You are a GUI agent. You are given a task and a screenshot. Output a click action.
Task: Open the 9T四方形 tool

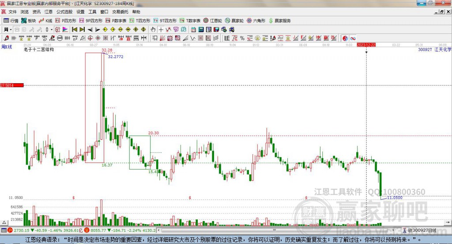click(x=165, y=21)
